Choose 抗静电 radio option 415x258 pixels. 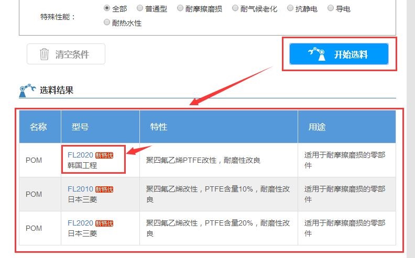pos(291,8)
